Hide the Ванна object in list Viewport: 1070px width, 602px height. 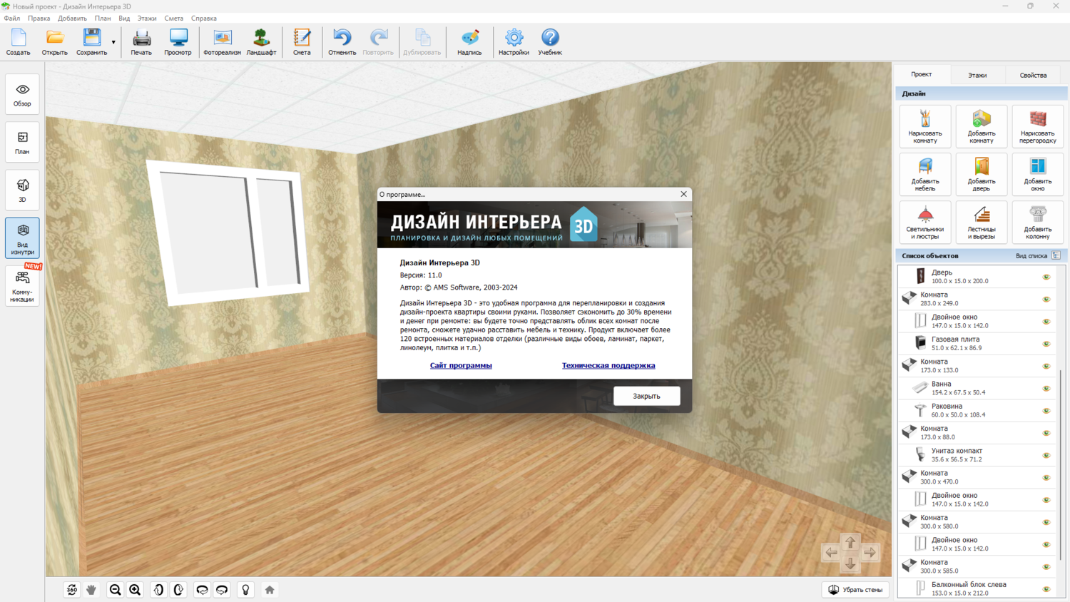[1046, 389]
